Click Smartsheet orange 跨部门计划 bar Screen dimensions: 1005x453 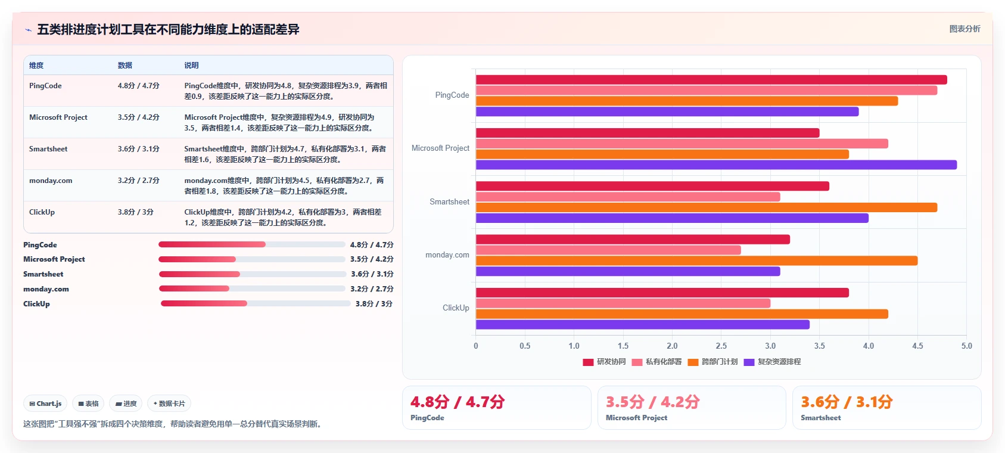click(707, 207)
